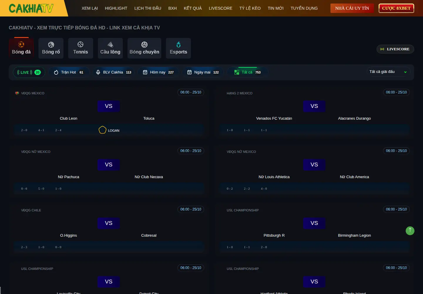Filter matches by LIVE 20
The image size is (423, 294).
pos(29,72)
